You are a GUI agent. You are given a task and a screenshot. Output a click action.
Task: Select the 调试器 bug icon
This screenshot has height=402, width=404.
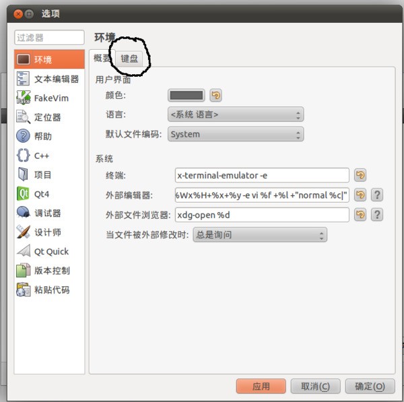(23, 213)
